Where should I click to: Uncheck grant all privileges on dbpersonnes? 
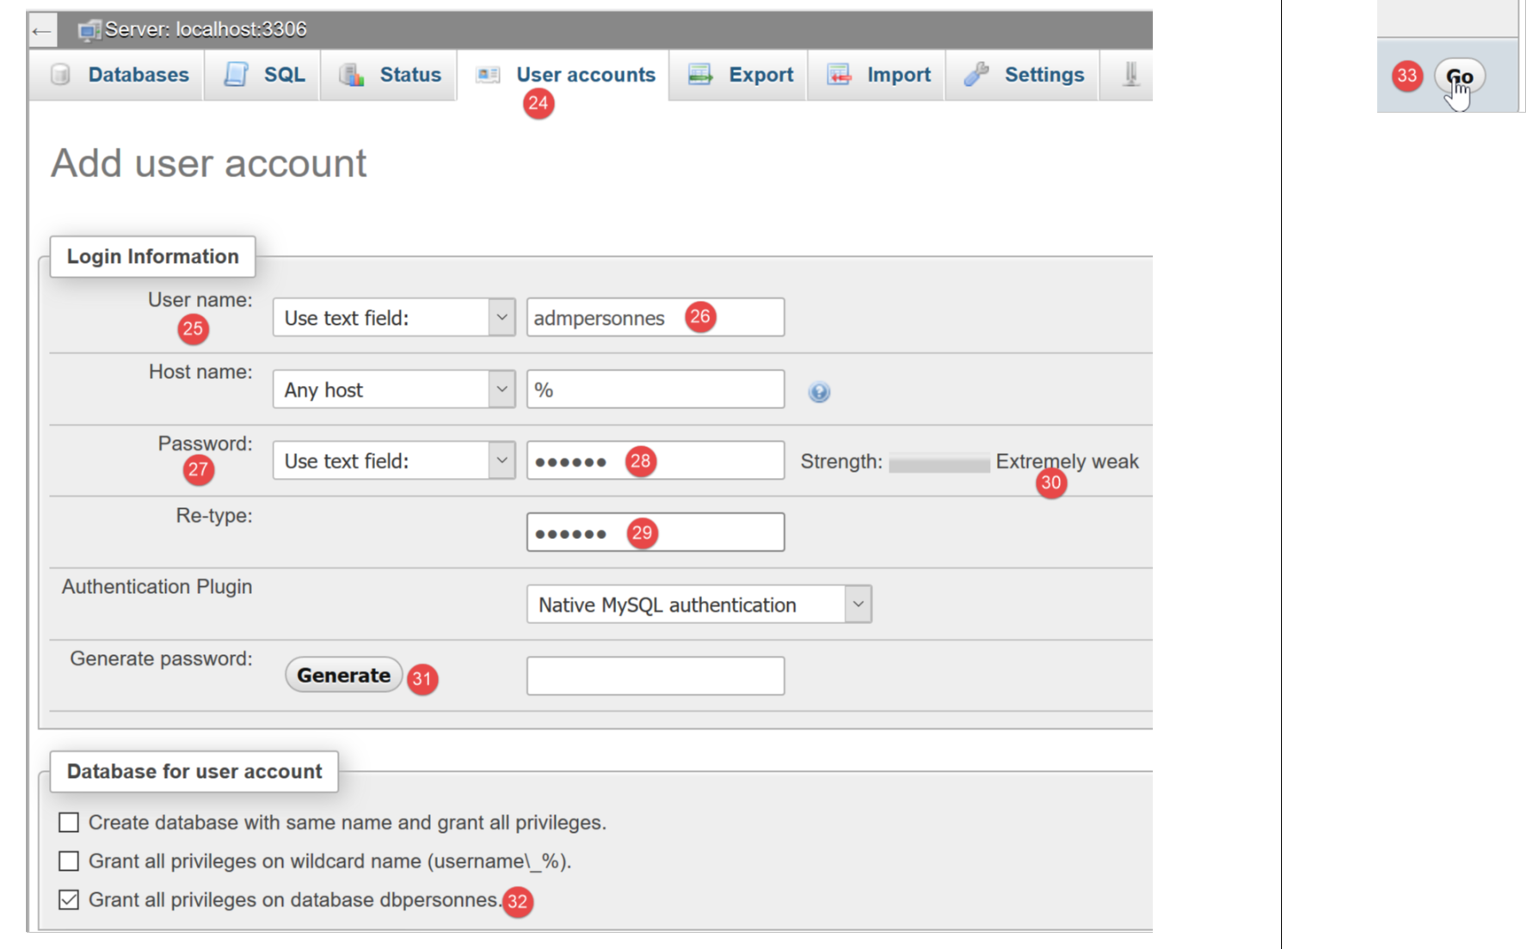click(69, 900)
